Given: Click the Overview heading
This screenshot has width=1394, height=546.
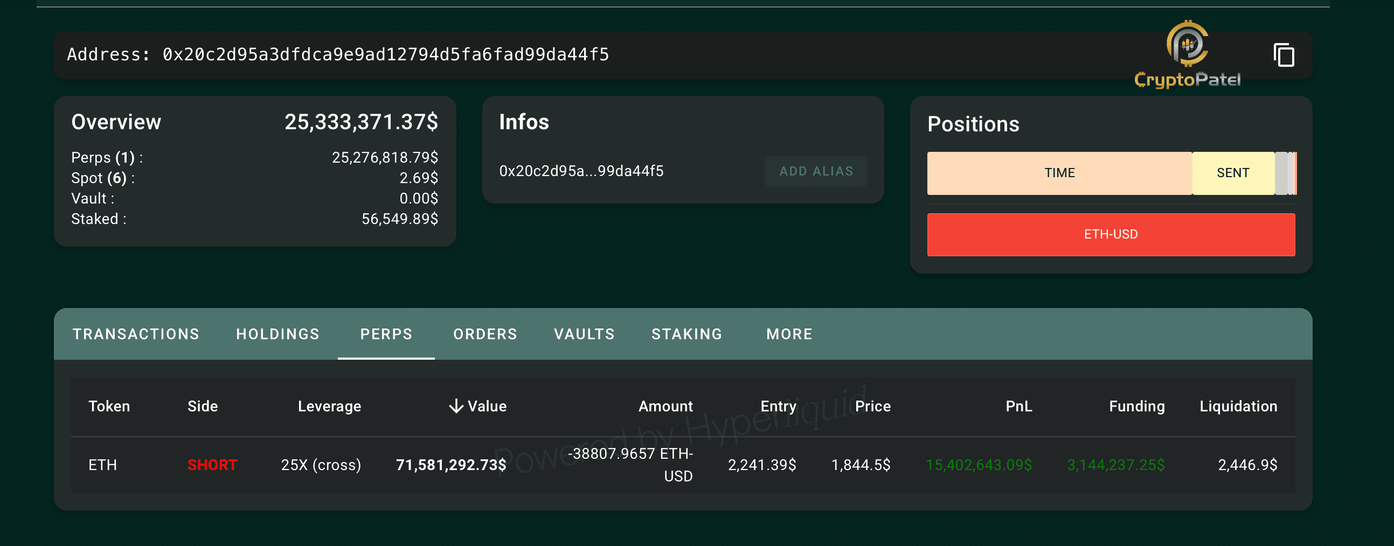Looking at the screenshot, I should (x=116, y=122).
